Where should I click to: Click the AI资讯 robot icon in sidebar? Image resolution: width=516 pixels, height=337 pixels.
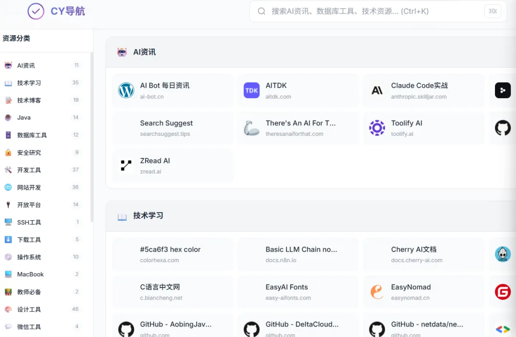coord(8,65)
